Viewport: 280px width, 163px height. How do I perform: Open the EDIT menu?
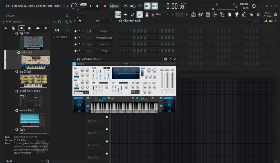14,6
